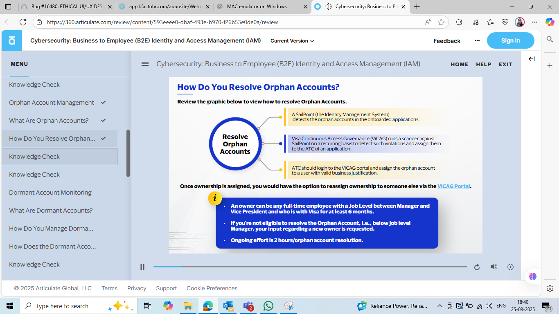
Task: Refresh the browser page
Action: pyautogui.click(x=23, y=22)
